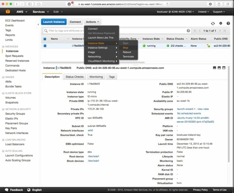Switch to Status Checks tab

(x=74, y=77)
